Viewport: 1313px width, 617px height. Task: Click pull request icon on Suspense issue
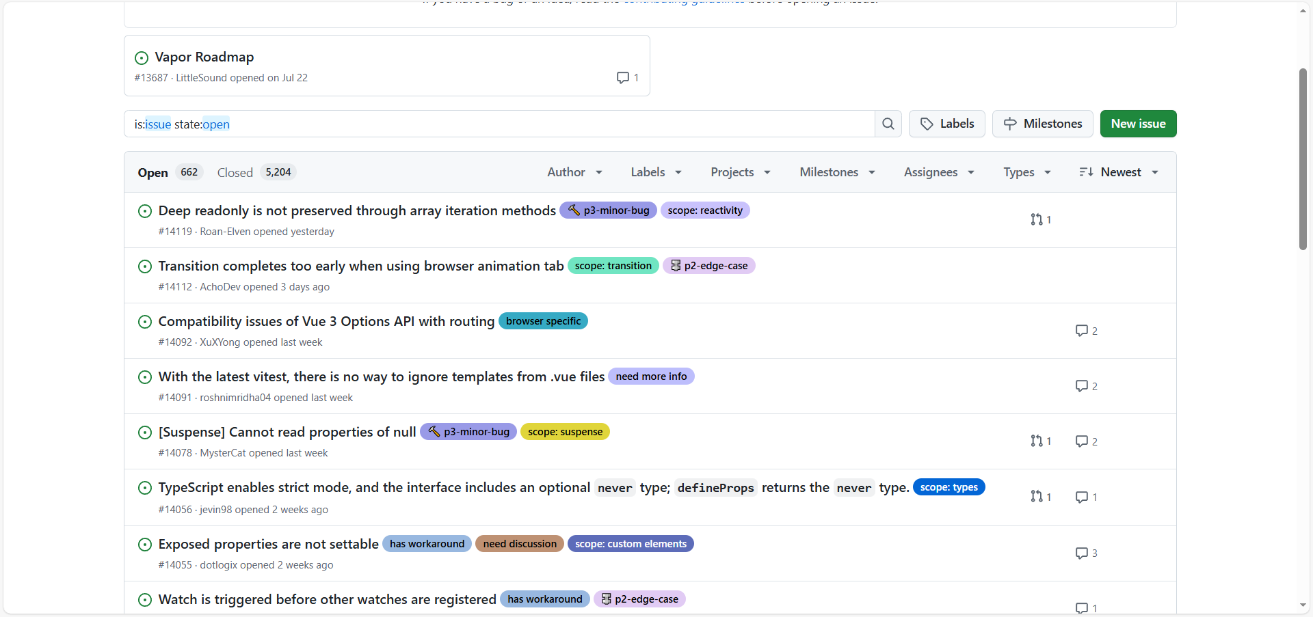(1037, 441)
